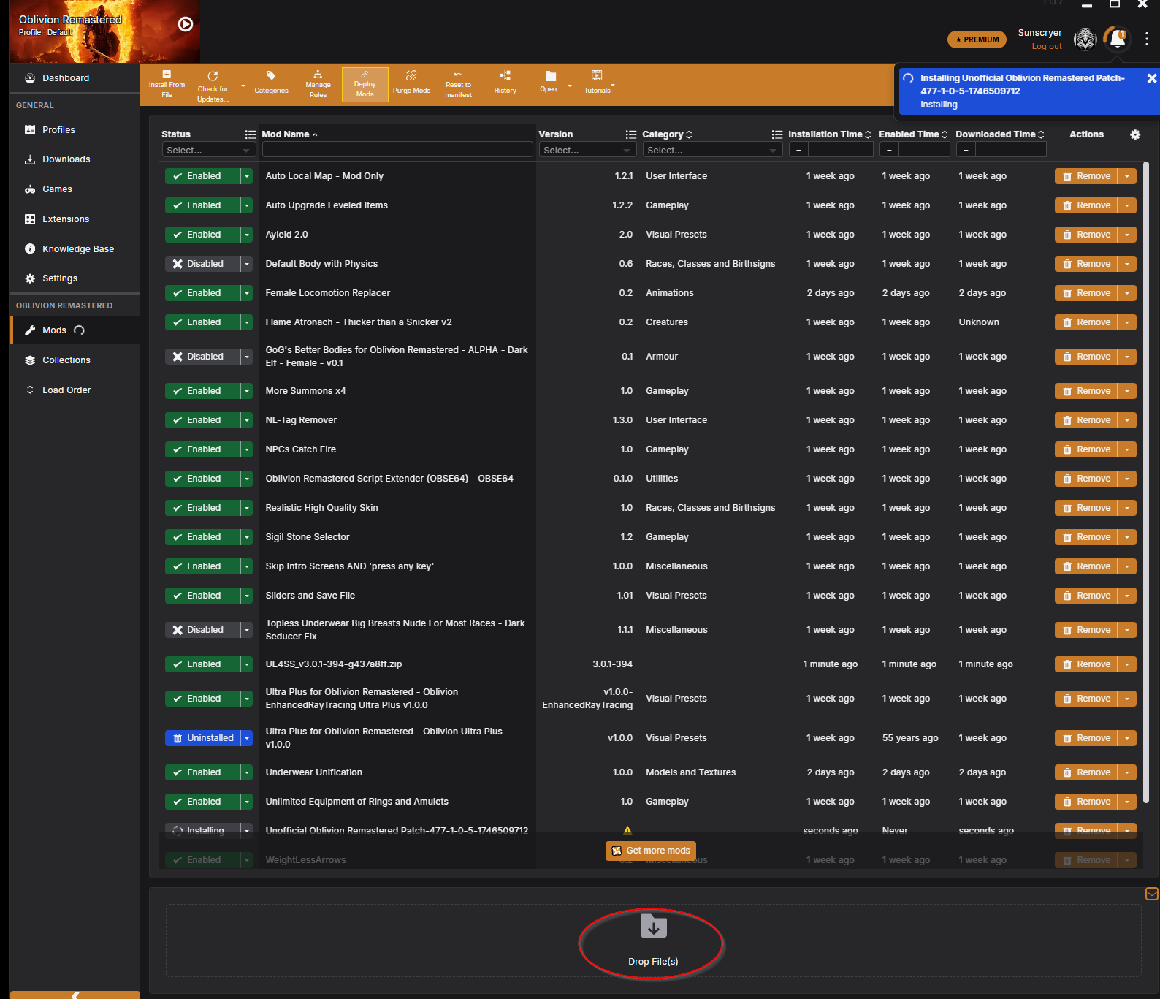The height and width of the screenshot is (999, 1160).
Task: Click the Log out link
Action: pos(1046,47)
